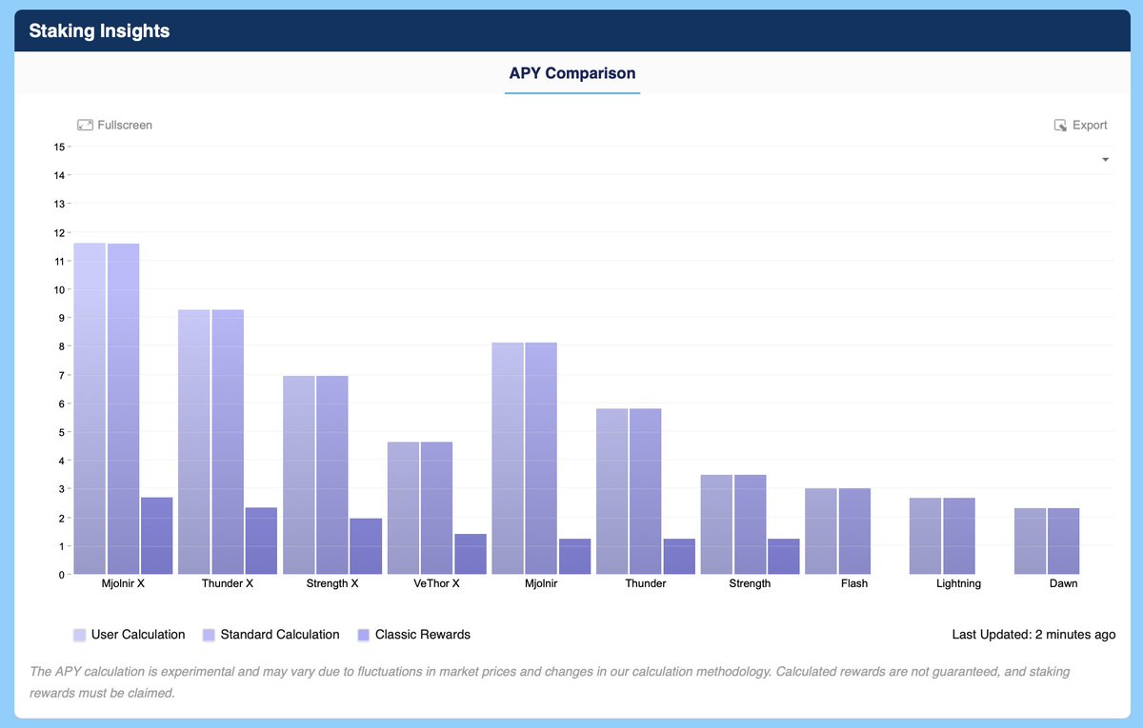This screenshot has height=728, width=1143.
Task: Click Mjolnir Standard Calculation bar
Action: coord(541,458)
